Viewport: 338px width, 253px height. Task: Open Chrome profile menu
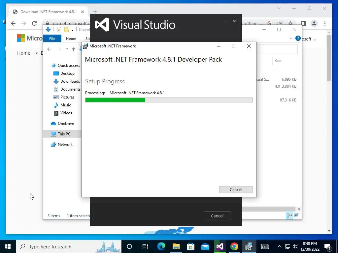pyautogui.click(x=314, y=23)
